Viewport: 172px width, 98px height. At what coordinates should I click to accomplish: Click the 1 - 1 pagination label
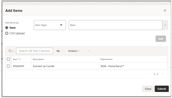pyautogui.click(x=156, y=74)
